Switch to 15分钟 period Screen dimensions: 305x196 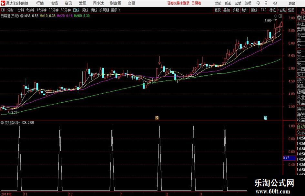tap(41, 10)
